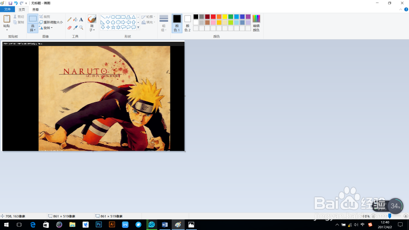The image size is (409, 230).
Task: Open the line Size dropdown
Action: coord(164,23)
